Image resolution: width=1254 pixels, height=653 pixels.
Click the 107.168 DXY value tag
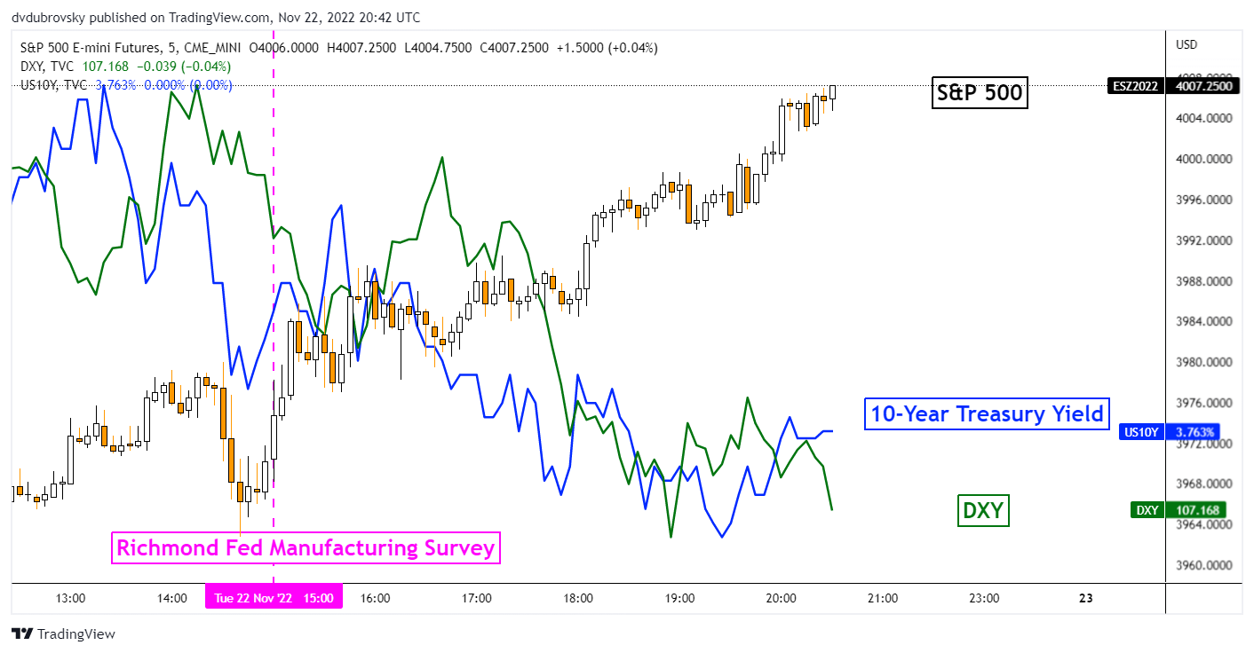(x=1195, y=510)
